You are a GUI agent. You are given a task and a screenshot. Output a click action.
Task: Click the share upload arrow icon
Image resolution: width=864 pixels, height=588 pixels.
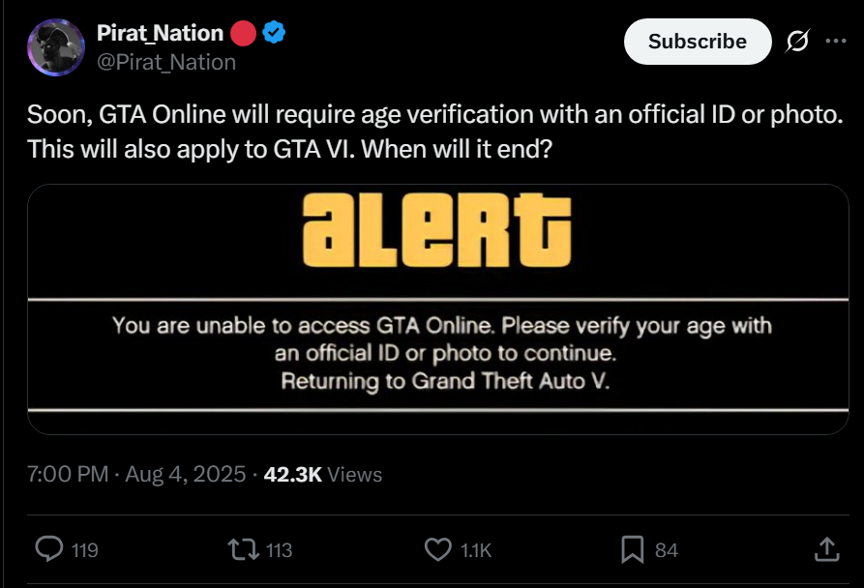pos(825,549)
